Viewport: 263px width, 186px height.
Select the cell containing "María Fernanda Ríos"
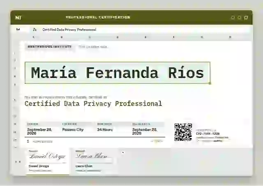click(118, 73)
